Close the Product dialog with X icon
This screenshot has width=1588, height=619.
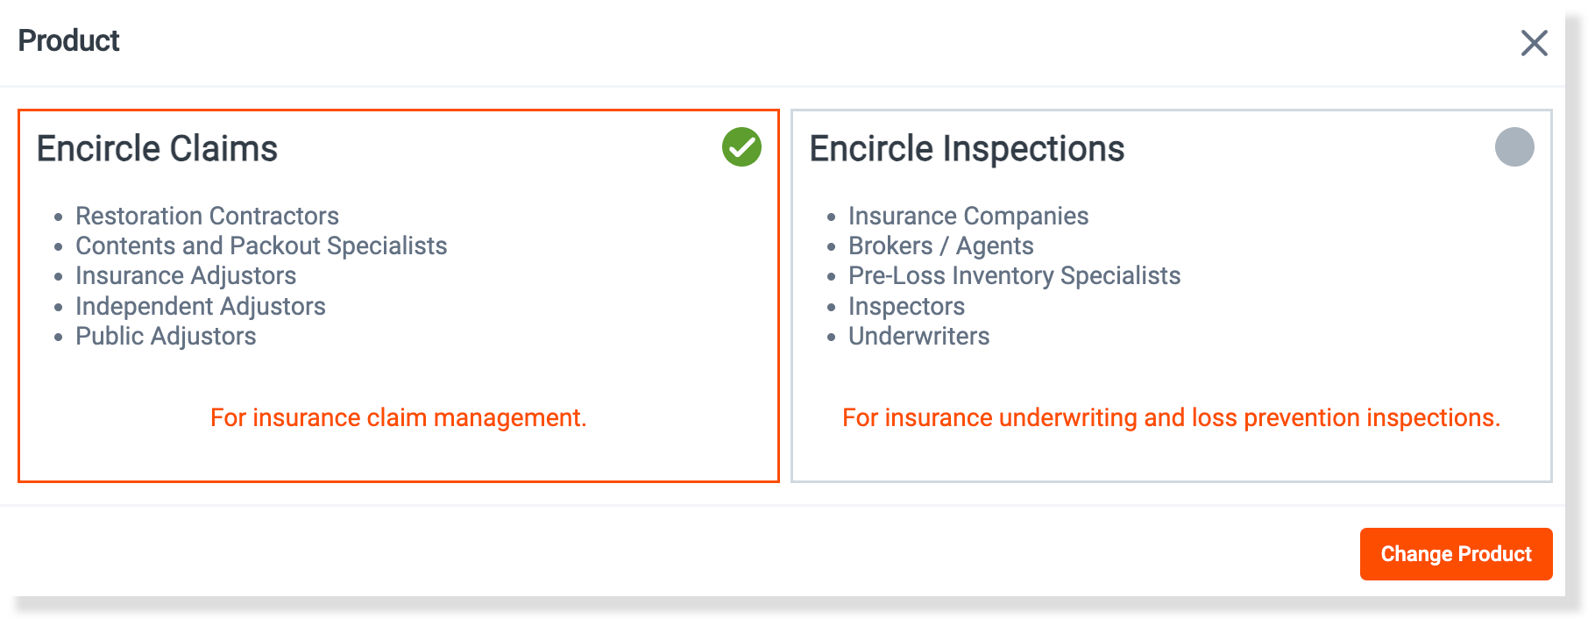(1534, 42)
